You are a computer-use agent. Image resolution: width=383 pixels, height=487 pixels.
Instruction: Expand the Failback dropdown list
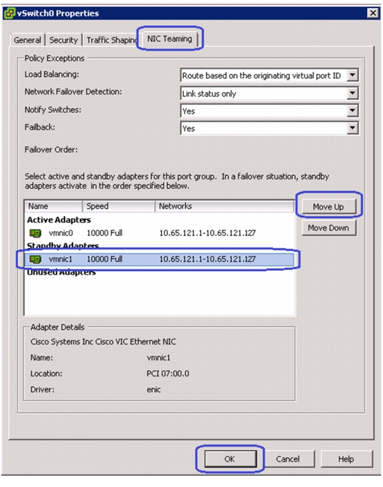(352, 128)
